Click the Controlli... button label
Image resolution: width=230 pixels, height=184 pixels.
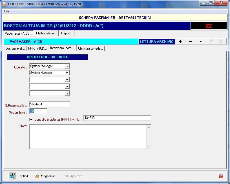coord(24,176)
